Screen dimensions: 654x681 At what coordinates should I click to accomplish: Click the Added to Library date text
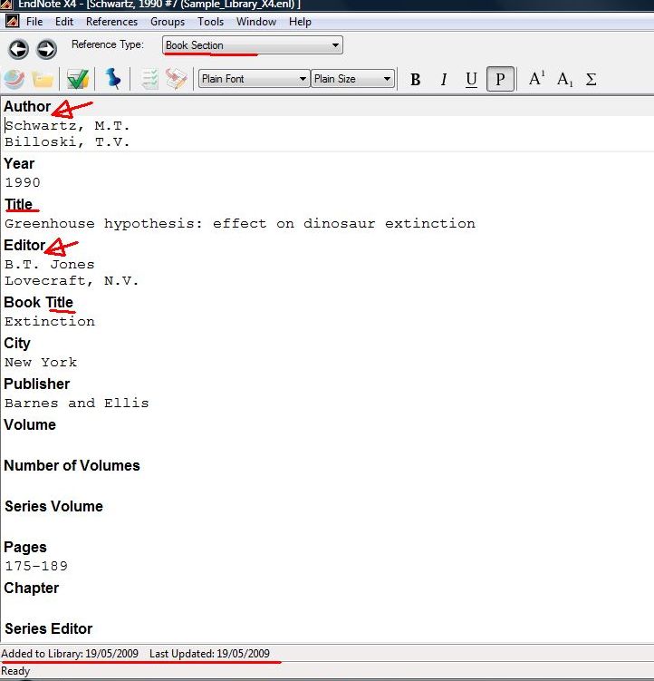click(x=70, y=654)
